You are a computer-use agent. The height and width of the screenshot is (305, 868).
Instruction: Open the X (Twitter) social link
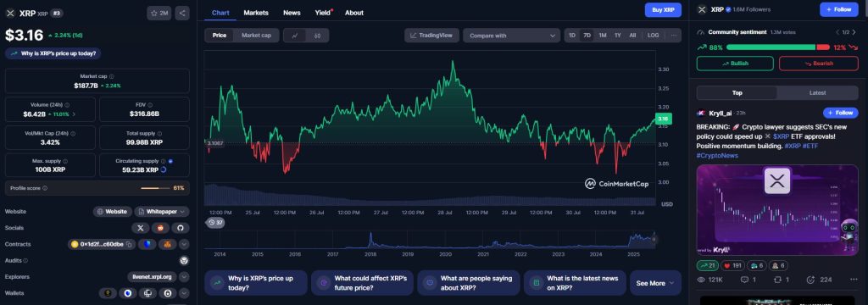tap(140, 228)
